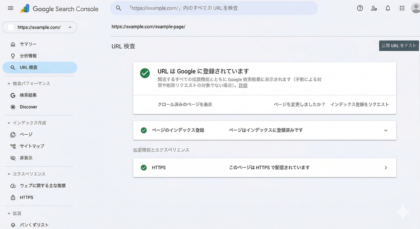Click the lightbulb icon beside 分析情報
The width and height of the screenshot is (420, 229).
click(x=13, y=56)
